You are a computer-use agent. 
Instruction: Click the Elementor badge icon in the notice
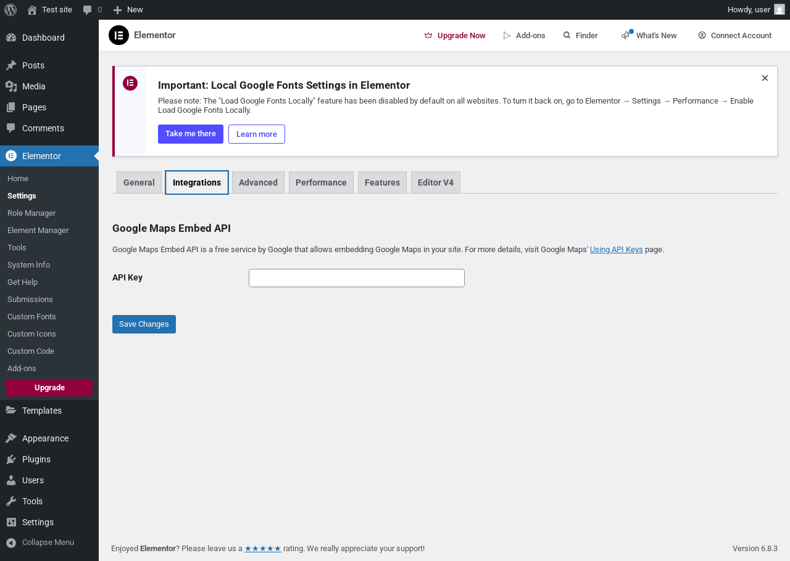click(x=130, y=83)
